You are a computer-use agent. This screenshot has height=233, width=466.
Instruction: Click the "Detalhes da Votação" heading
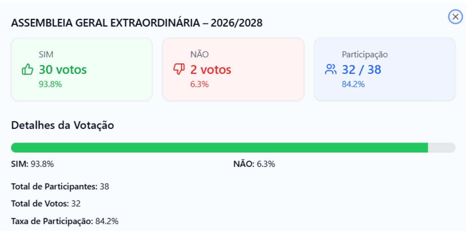point(62,125)
